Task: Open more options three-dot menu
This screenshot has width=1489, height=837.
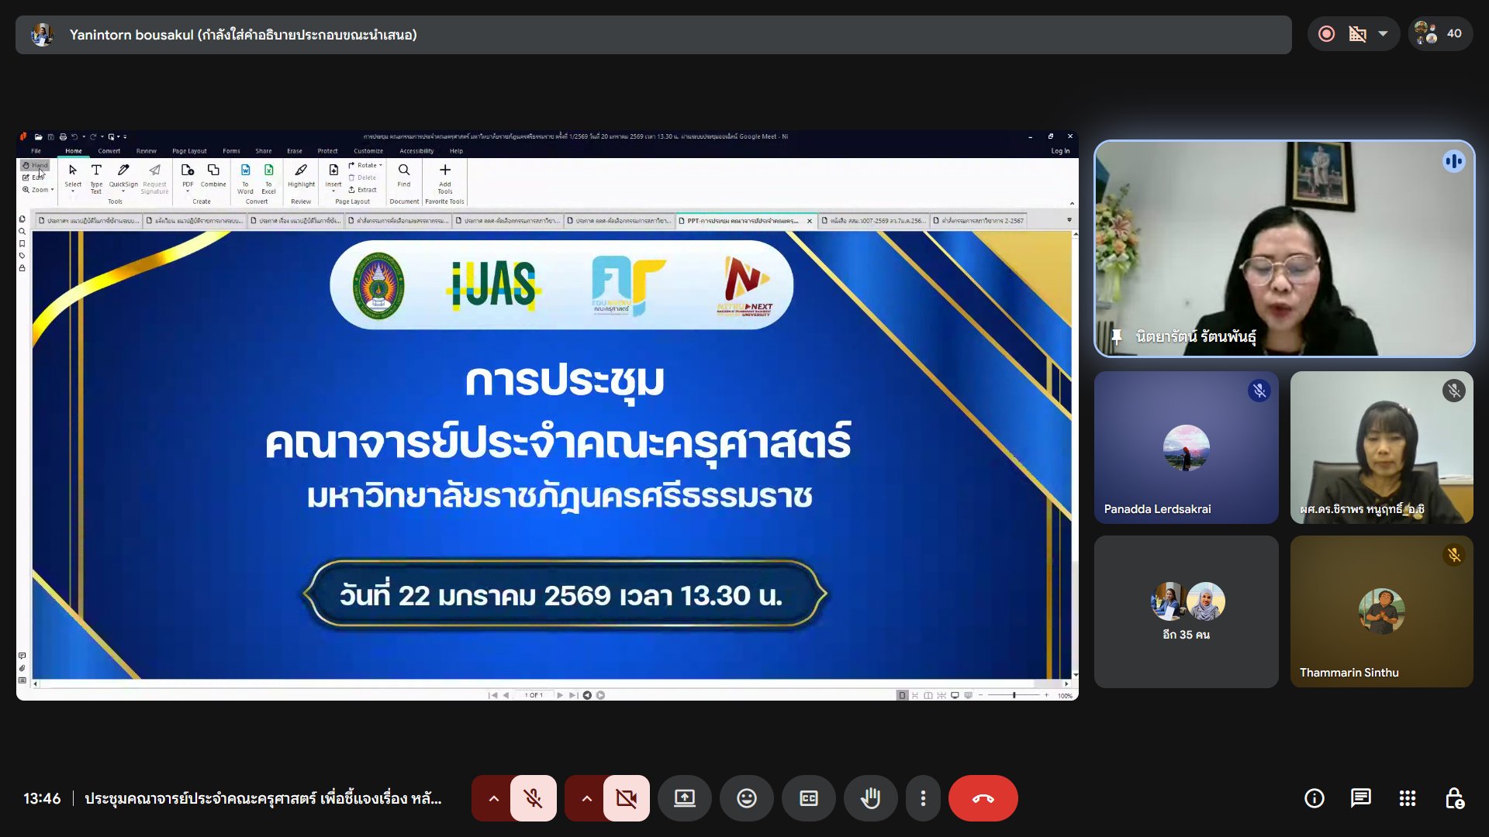Action: (923, 798)
